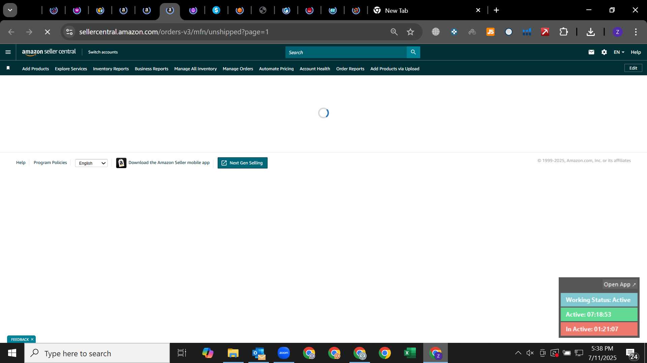Click the red arrow extension icon
The image size is (647, 363).
[x=545, y=32]
